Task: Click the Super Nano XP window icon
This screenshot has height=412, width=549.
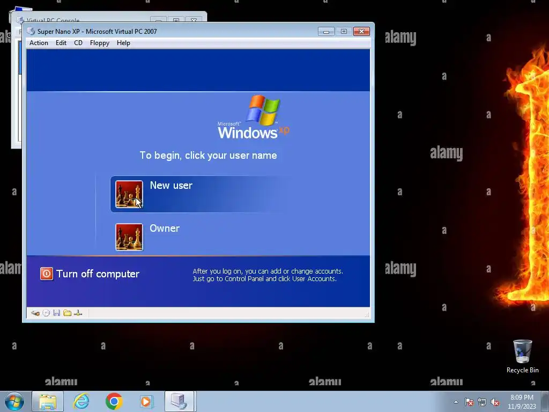Action: 31,31
